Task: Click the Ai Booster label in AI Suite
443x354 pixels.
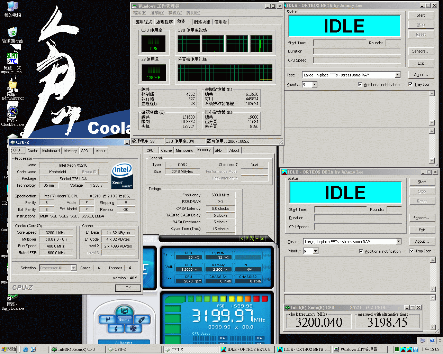Action: (124, 343)
